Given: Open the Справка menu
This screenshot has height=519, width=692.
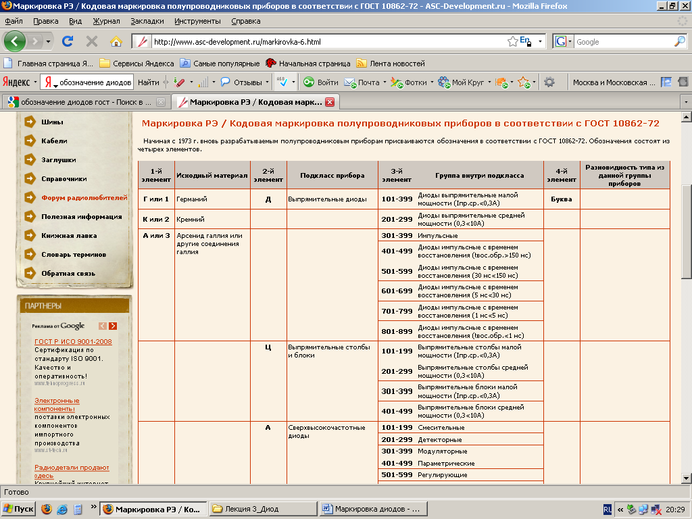Looking at the screenshot, I should 246,21.
